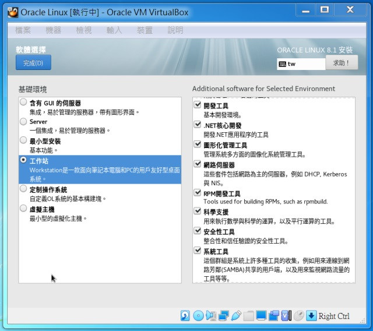Click the ORACLE LINUX 8.1 安裝 title text
Screen dimensions: 373x331
(x=315, y=50)
